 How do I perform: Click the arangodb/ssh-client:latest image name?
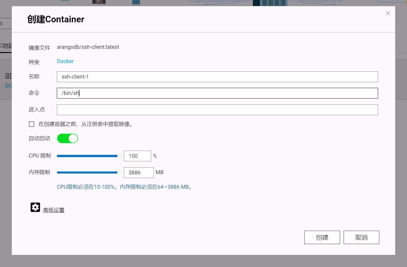point(88,47)
